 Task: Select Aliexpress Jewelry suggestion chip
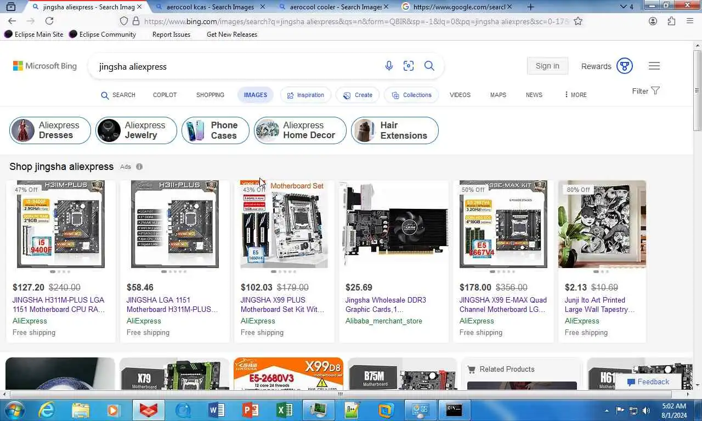pos(136,130)
